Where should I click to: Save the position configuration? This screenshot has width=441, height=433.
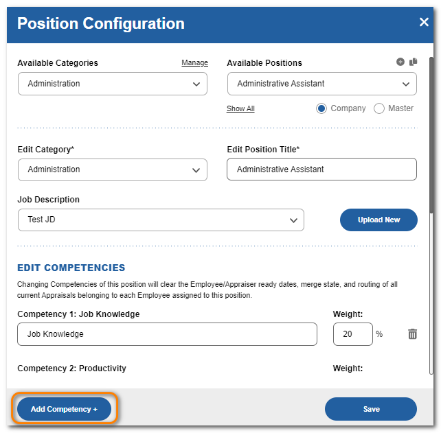(x=371, y=409)
